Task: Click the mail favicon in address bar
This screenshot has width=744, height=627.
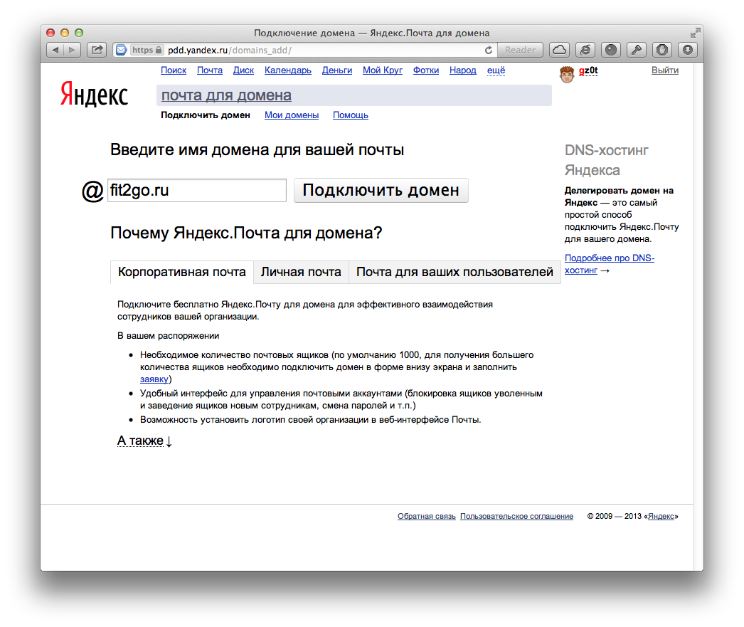Action: pyautogui.click(x=122, y=50)
